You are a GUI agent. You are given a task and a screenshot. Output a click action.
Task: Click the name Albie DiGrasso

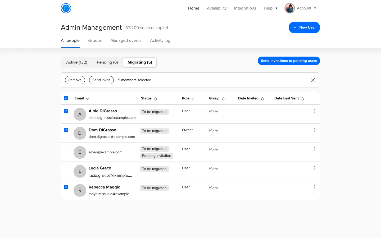103,111
